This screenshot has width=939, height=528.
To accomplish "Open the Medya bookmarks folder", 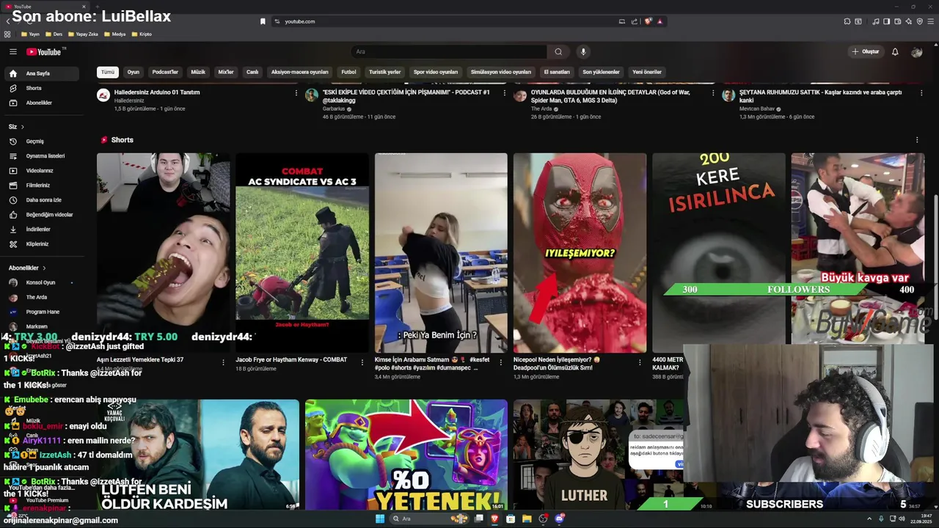I will coord(114,34).
